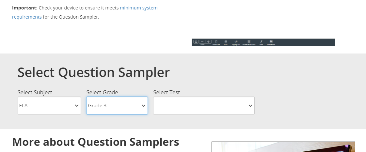Open the minimum system link
Screen dimensions: 366x152
tap(139, 8)
